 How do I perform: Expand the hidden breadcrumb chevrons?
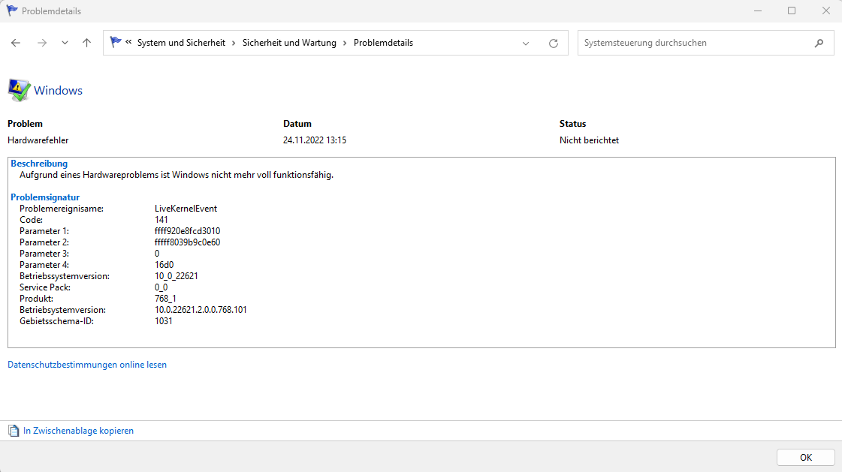(129, 42)
